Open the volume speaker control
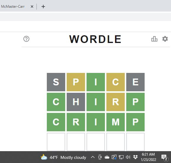This screenshot has width=171, height=163. pos(128,157)
